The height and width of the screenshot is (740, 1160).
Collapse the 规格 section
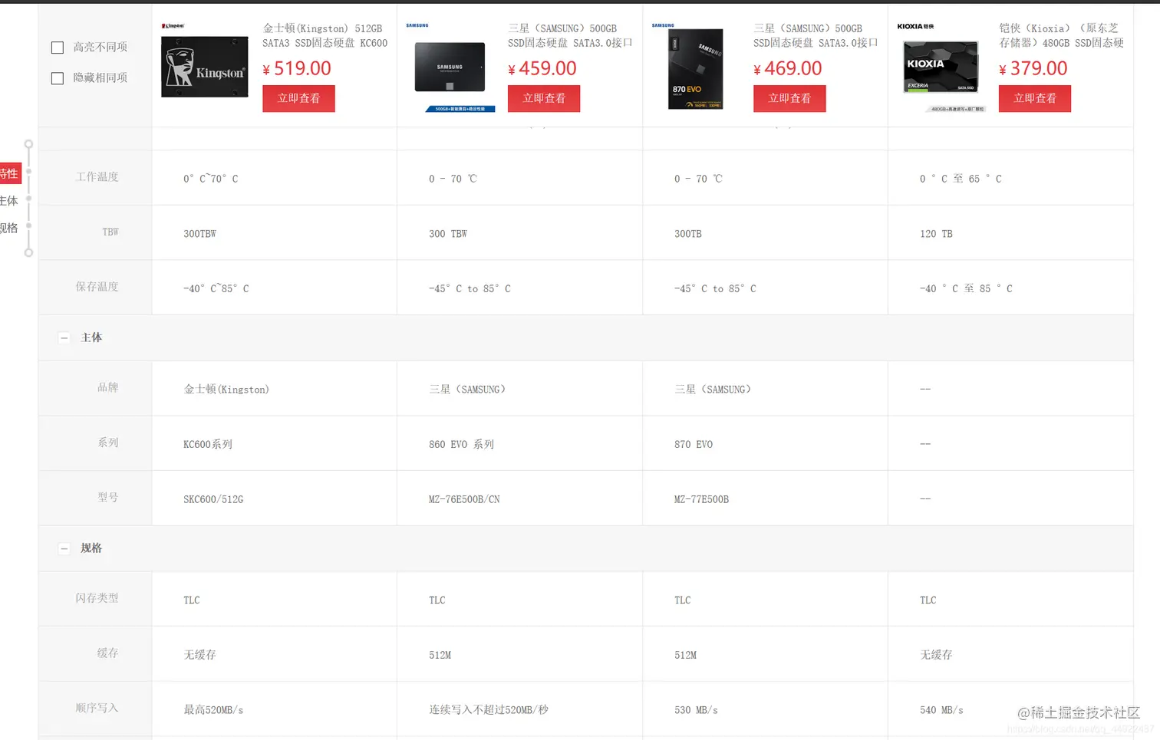tap(64, 548)
